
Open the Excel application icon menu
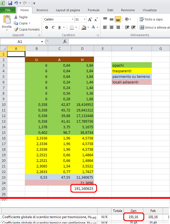tap(3, 3)
